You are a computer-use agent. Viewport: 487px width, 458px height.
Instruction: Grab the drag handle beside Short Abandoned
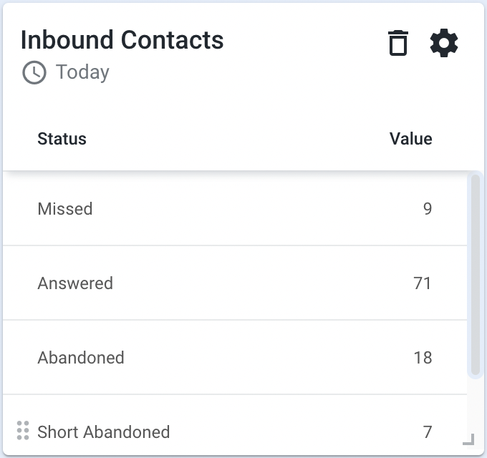[23, 430]
